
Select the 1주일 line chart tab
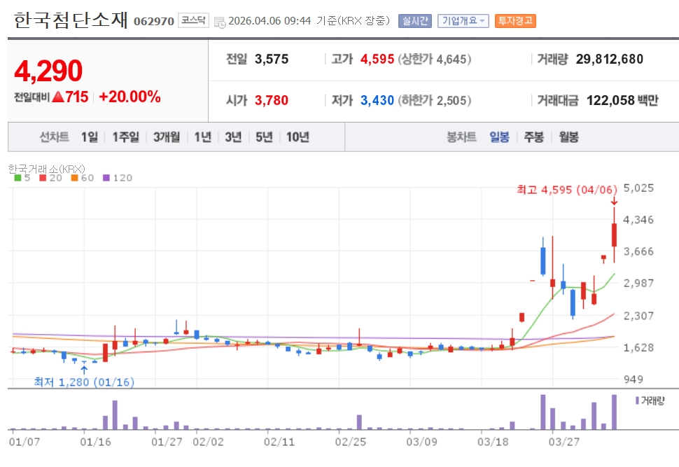[x=125, y=137]
